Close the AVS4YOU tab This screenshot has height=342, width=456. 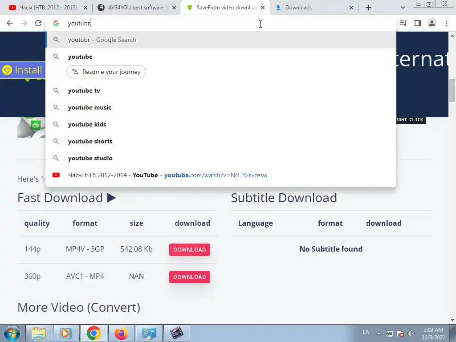(x=174, y=8)
